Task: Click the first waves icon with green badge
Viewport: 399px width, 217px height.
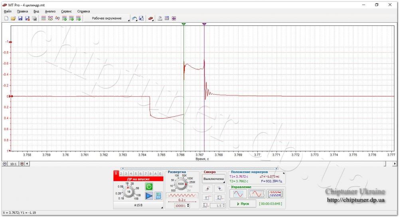Action: point(64,18)
